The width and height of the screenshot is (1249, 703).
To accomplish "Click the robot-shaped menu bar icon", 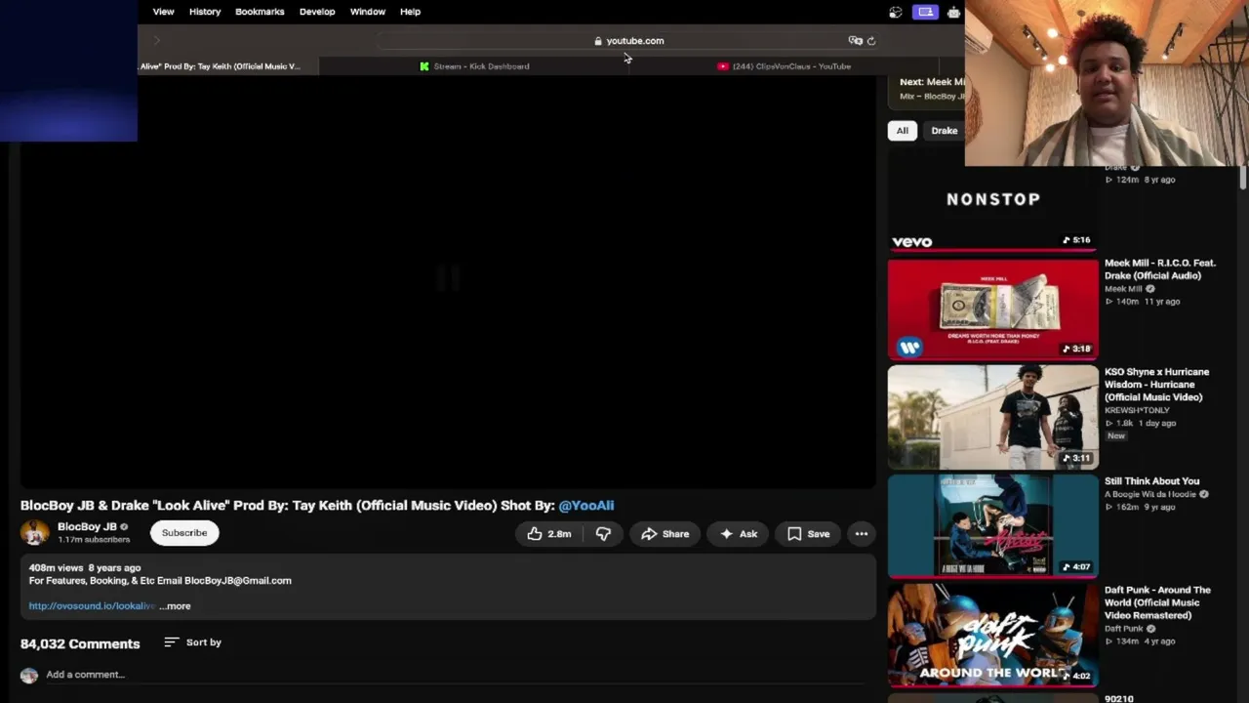I will [953, 12].
